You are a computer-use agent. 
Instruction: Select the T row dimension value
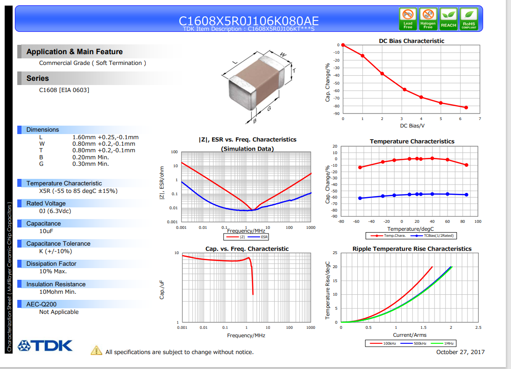[x=104, y=150]
